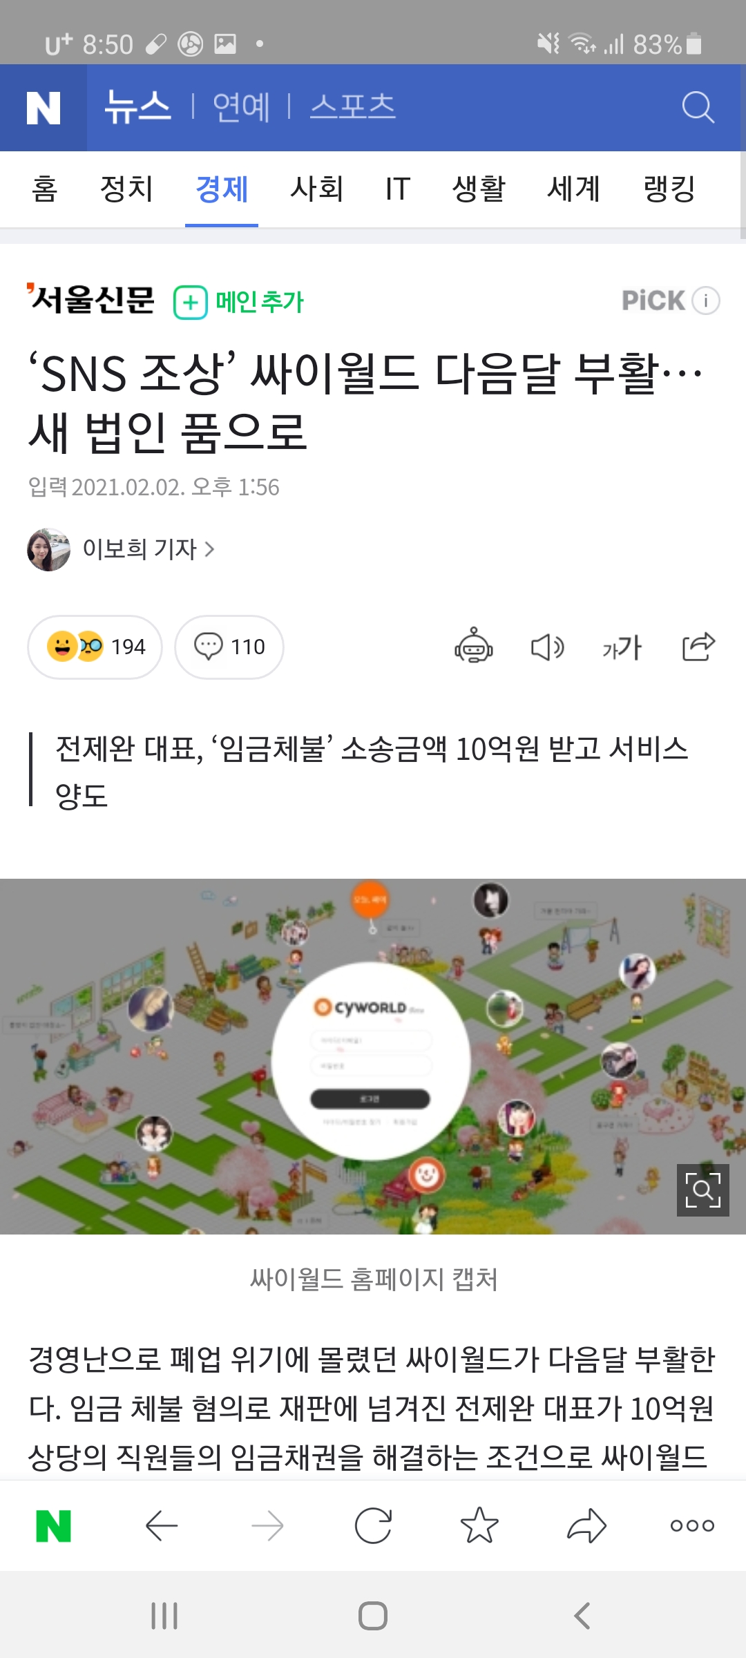The height and width of the screenshot is (1658, 746).
Task: Go back with the left arrow
Action: point(162,1525)
